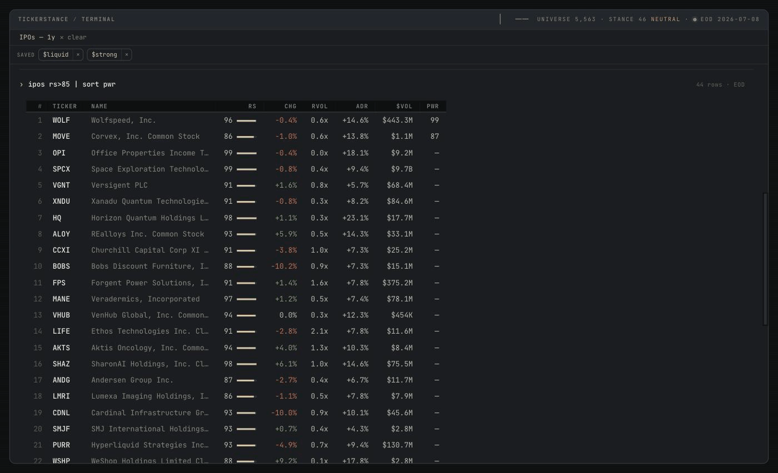
Task: Select the XNDU ticker
Action: [61, 202]
